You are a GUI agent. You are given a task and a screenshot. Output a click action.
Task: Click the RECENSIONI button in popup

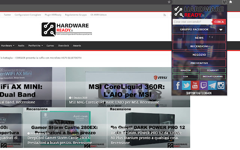coord(199,46)
